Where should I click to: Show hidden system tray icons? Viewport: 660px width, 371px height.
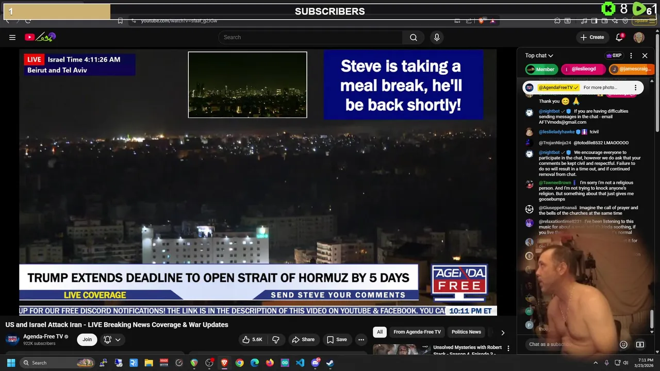596,363
